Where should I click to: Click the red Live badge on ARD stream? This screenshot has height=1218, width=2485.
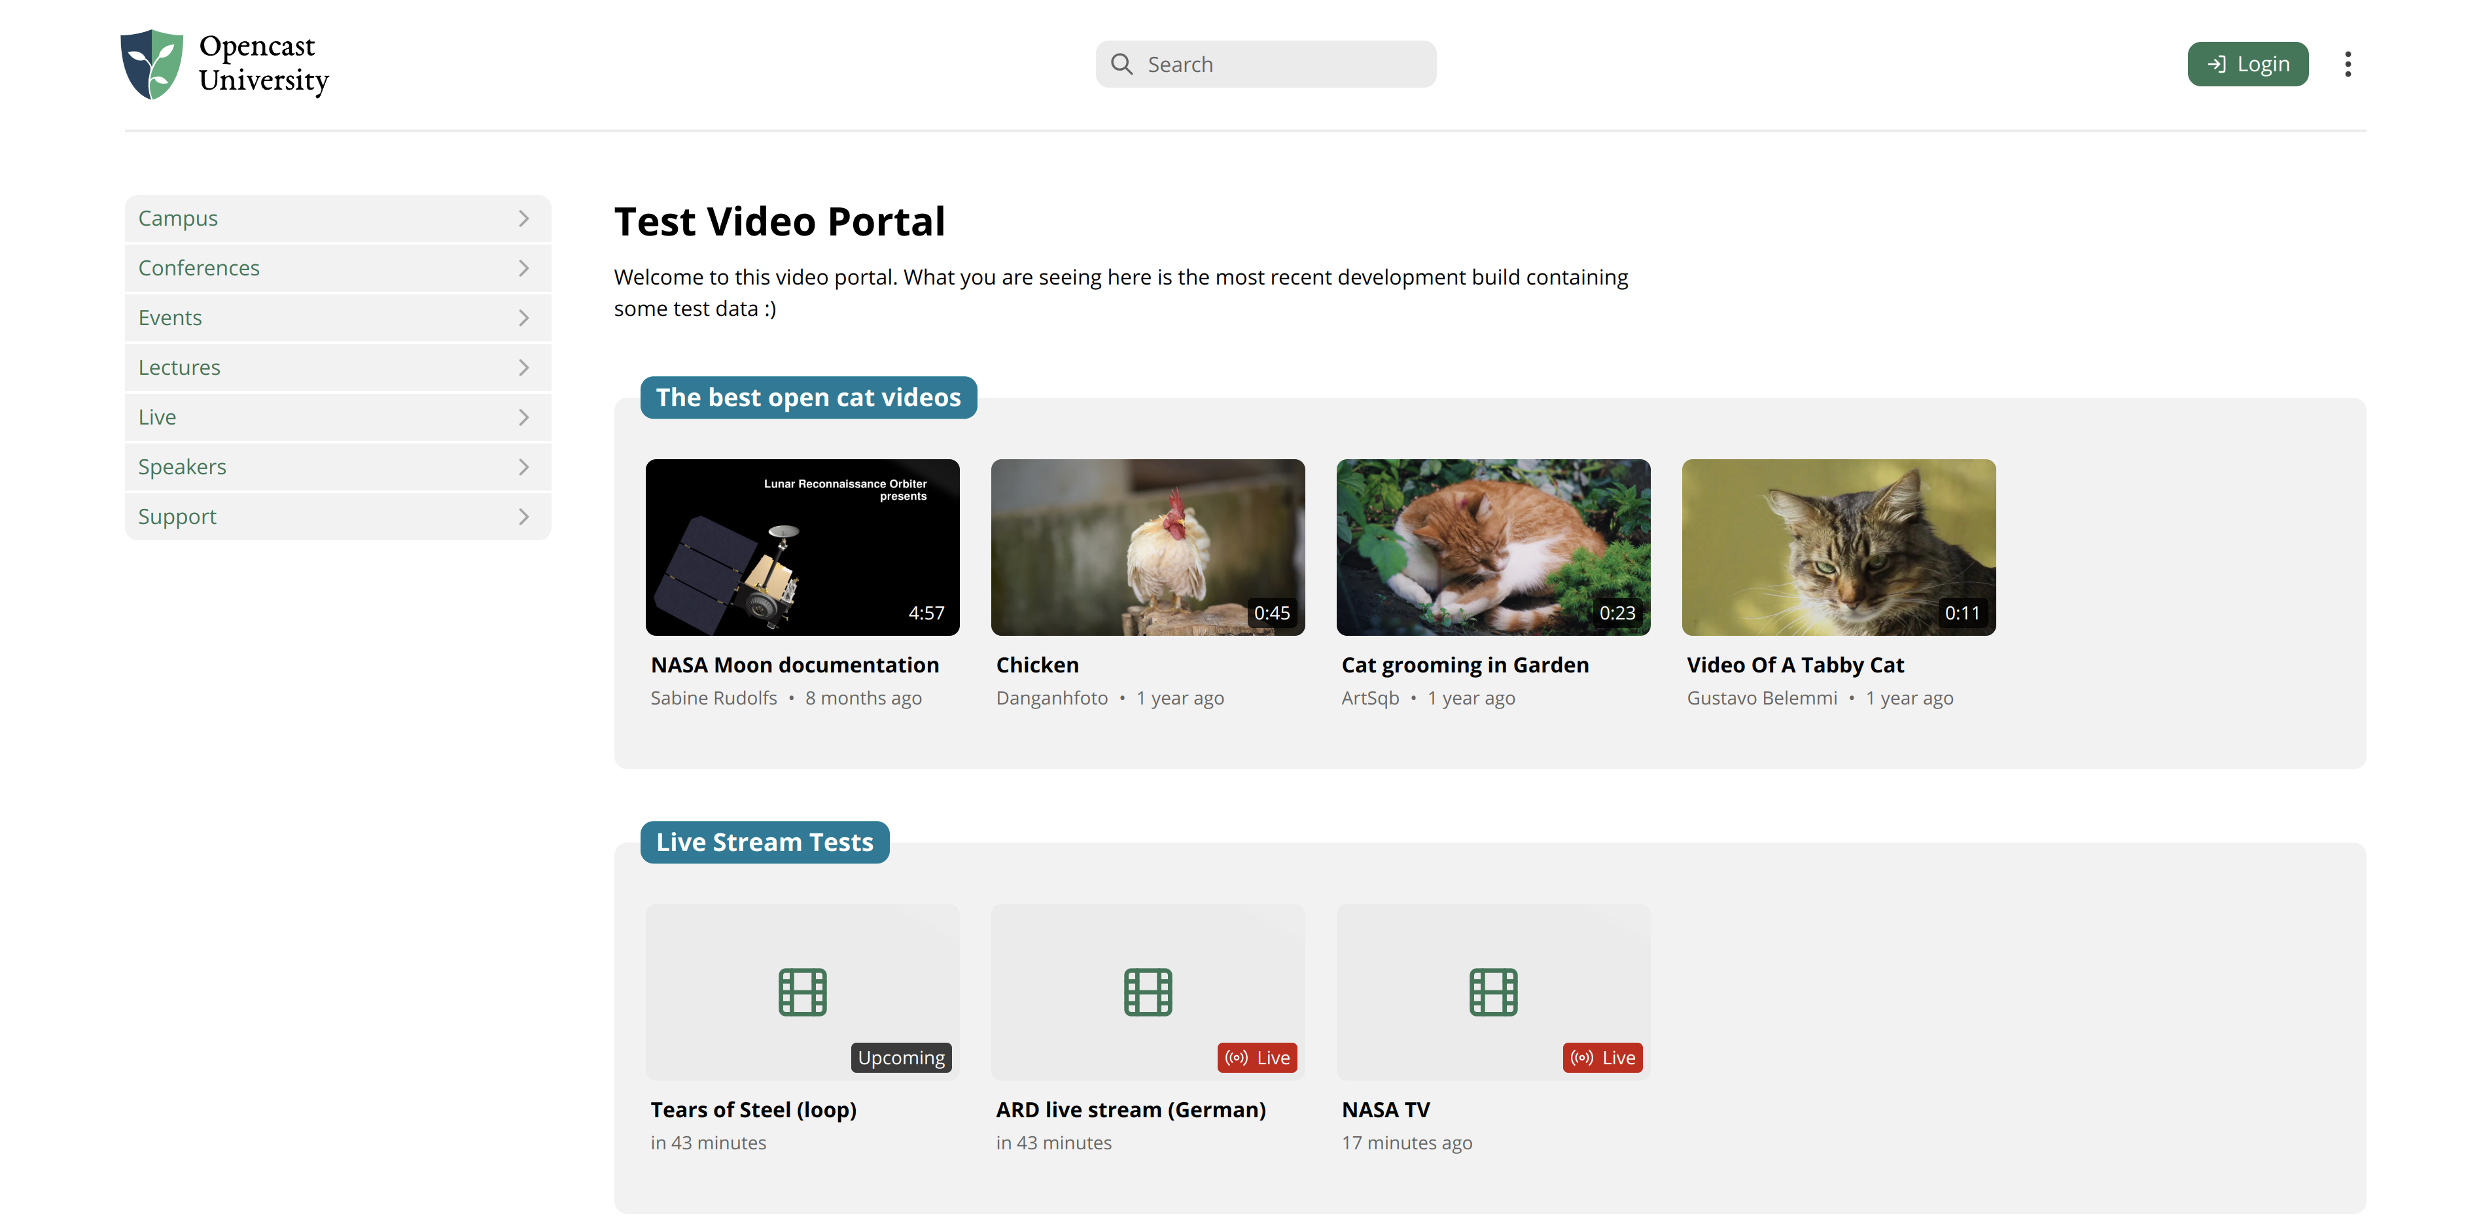click(x=1257, y=1057)
